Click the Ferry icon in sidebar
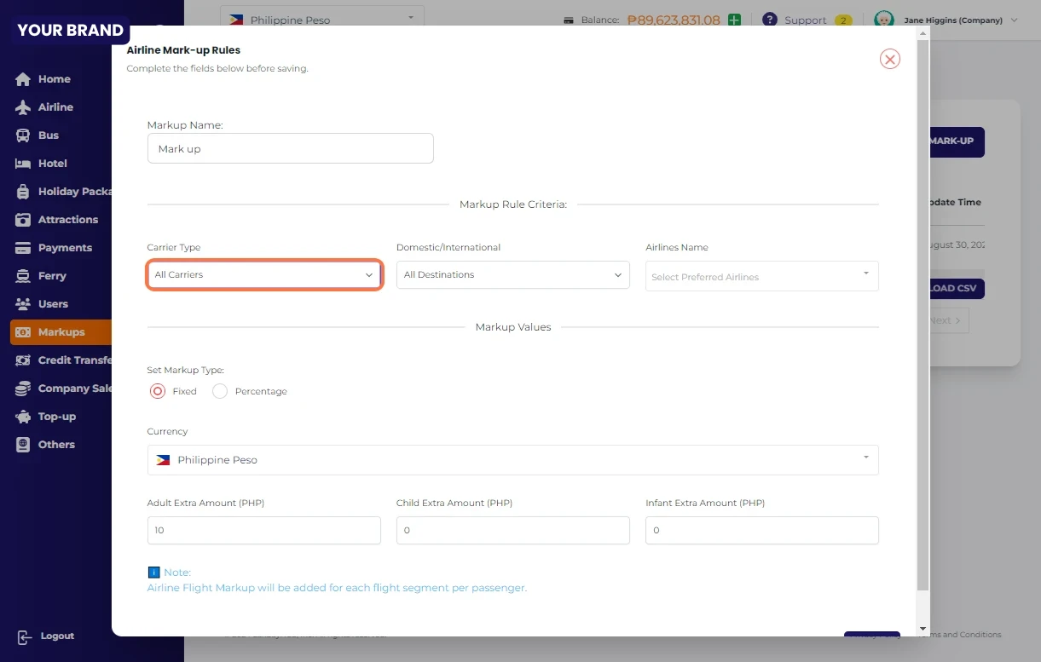Screen dimensions: 1041x662 [23, 276]
